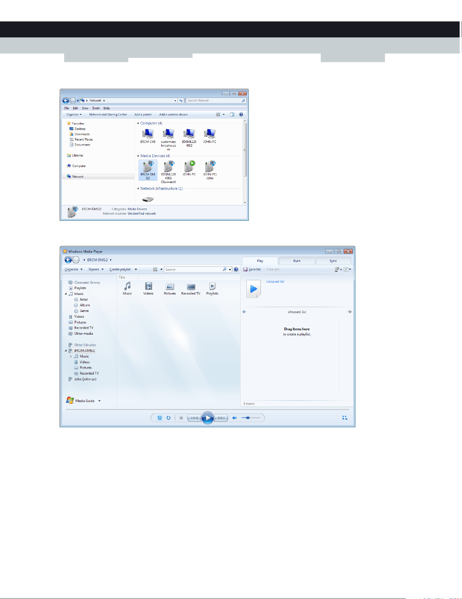
Task: Click the Play button in Media Player
Action: (208, 418)
